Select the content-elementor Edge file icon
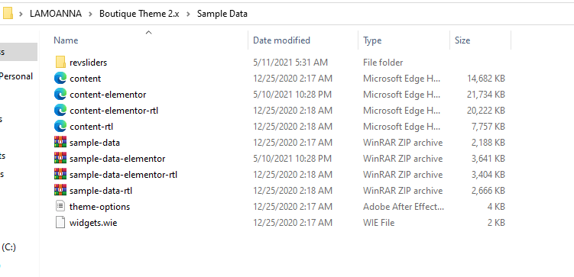 [x=60, y=95]
